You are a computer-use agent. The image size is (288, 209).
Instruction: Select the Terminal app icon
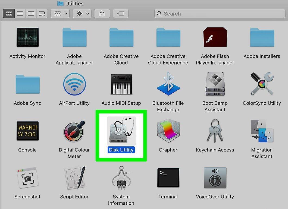pyautogui.click(x=168, y=178)
